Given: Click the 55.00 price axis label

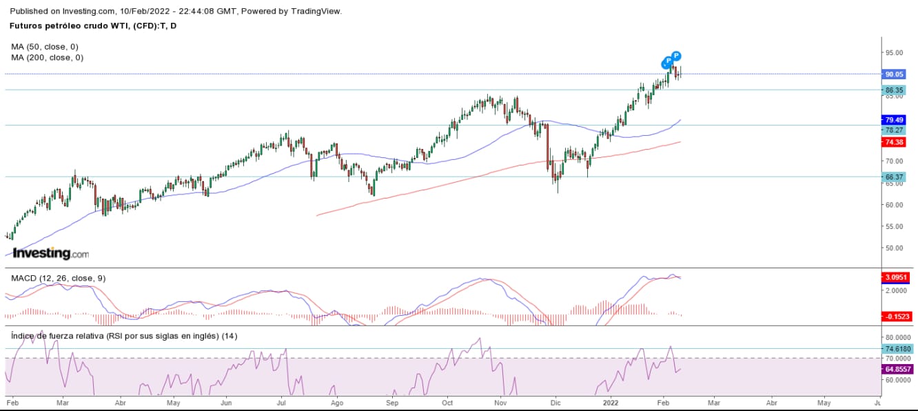Looking at the screenshot, I should (x=895, y=226).
